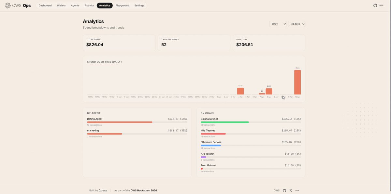Click the 4 Apr $148 chart bar
391x194 pixels.
[x=240, y=91]
